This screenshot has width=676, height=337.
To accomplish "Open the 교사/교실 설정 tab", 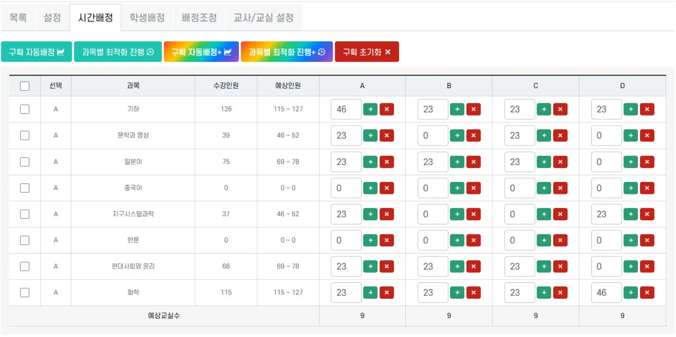I will [x=263, y=18].
